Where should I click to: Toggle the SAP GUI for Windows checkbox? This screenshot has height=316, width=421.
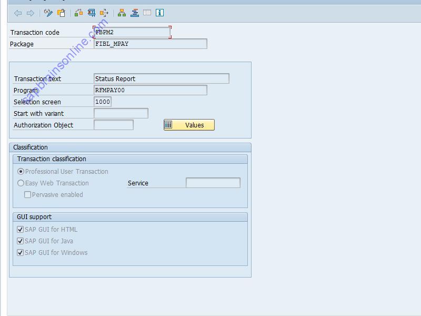(20, 252)
